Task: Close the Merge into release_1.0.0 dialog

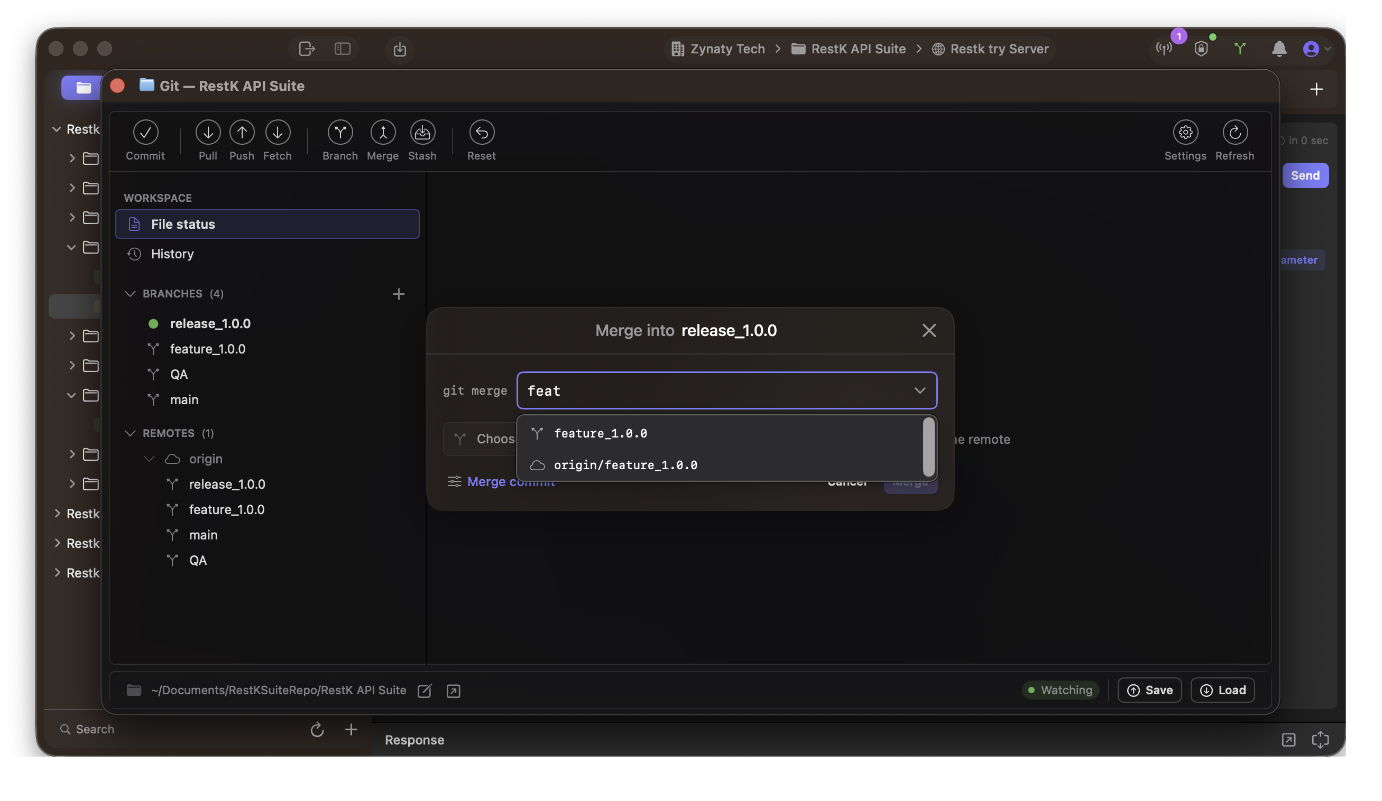Action: tap(928, 330)
